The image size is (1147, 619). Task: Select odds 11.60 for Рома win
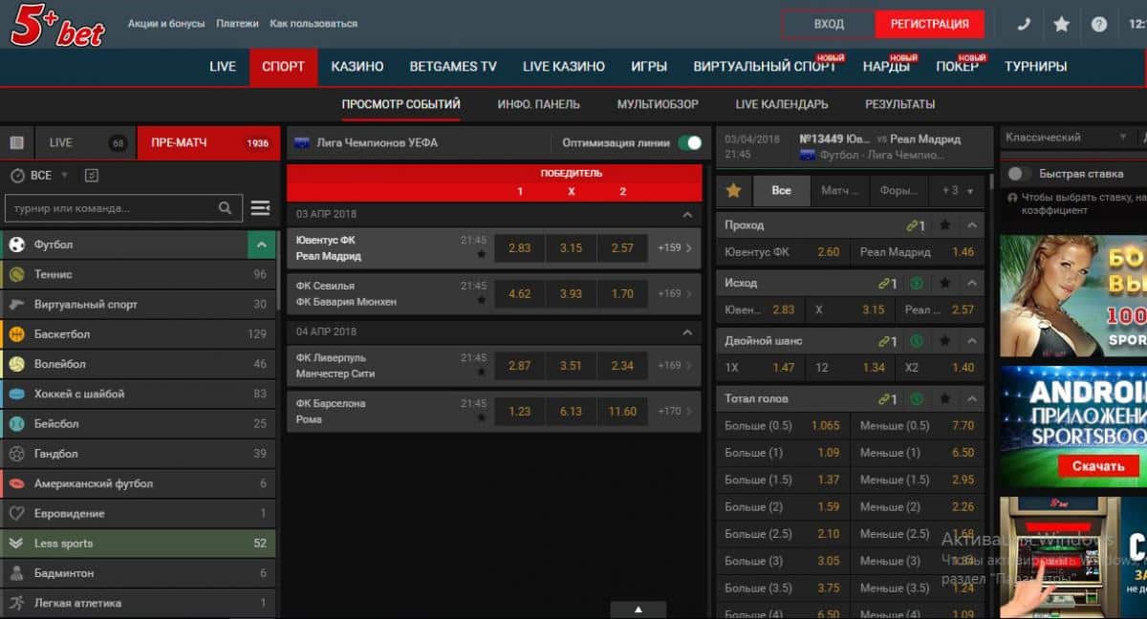tap(621, 412)
